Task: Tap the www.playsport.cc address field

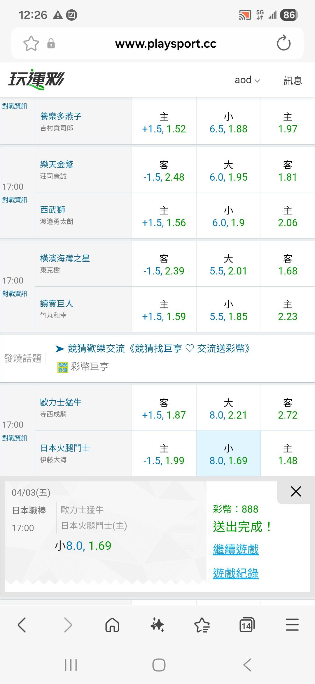Action: (166, 44)
